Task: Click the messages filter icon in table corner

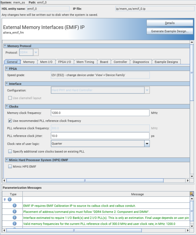Action: click(192, 194)
